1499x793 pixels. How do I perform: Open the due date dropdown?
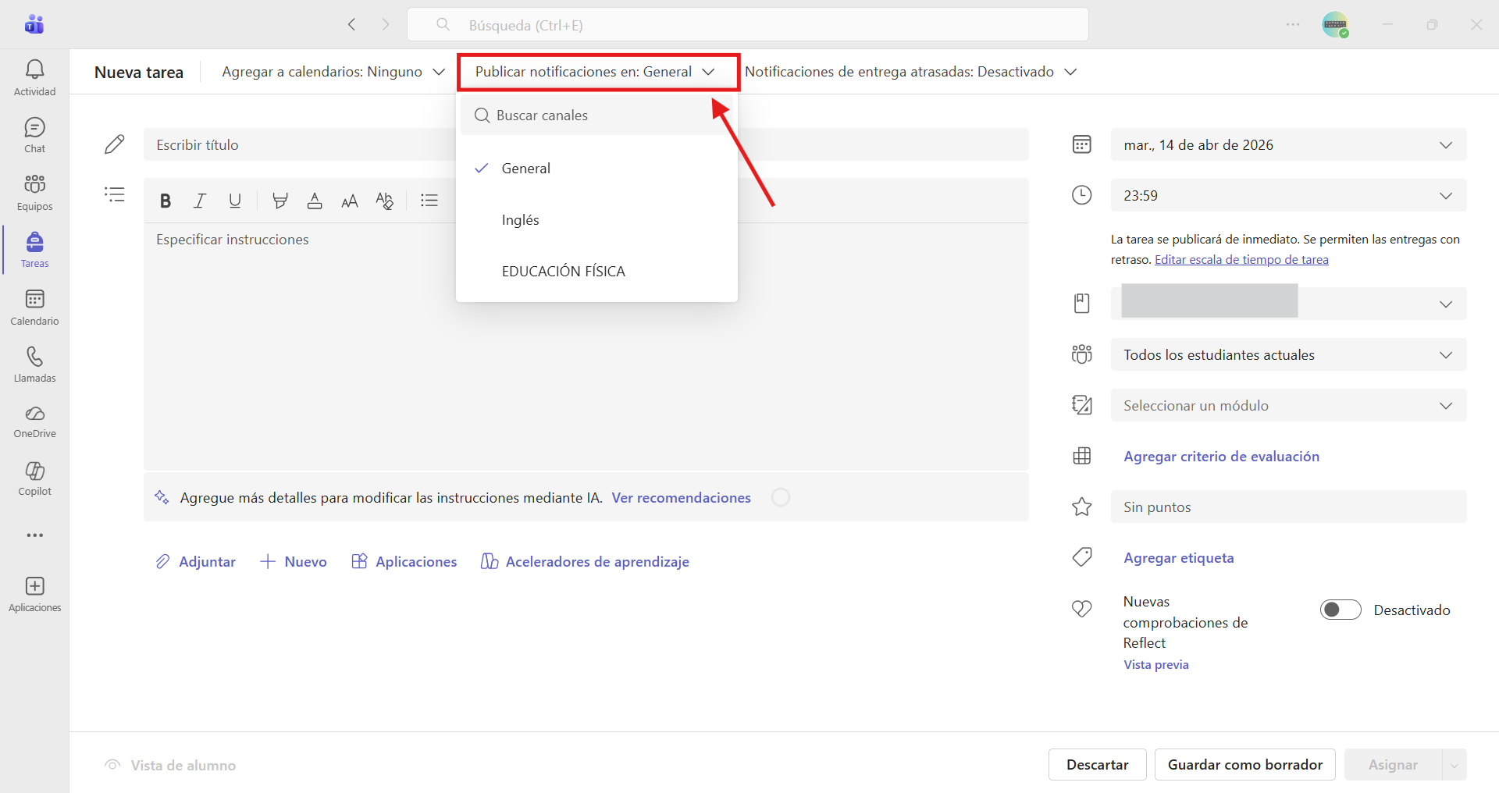(x=1288, y=144)
